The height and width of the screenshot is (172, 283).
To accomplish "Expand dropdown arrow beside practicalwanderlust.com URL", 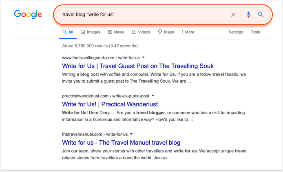I will pos(153,96).
